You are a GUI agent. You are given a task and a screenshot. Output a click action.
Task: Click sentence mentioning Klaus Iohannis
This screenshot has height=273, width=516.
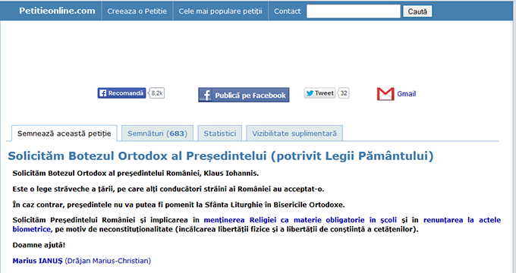[x=136, y=173]
